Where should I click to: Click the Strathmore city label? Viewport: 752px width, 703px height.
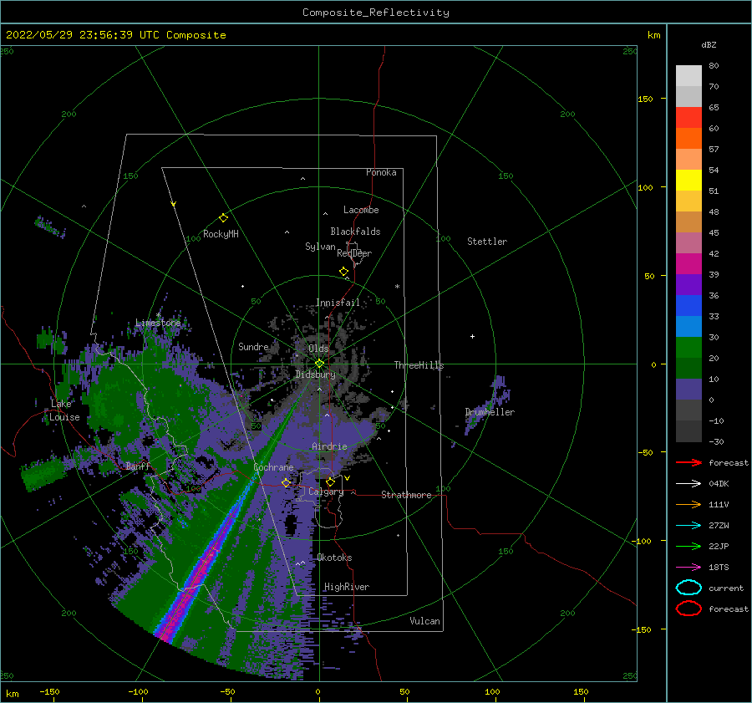click(406, 495)
